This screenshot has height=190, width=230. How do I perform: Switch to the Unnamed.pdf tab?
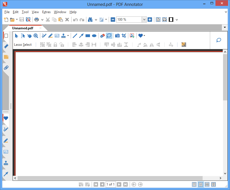22,28
